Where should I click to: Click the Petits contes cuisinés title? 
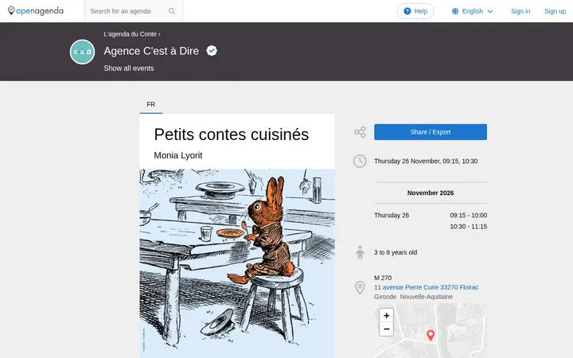tap(232, 134)
